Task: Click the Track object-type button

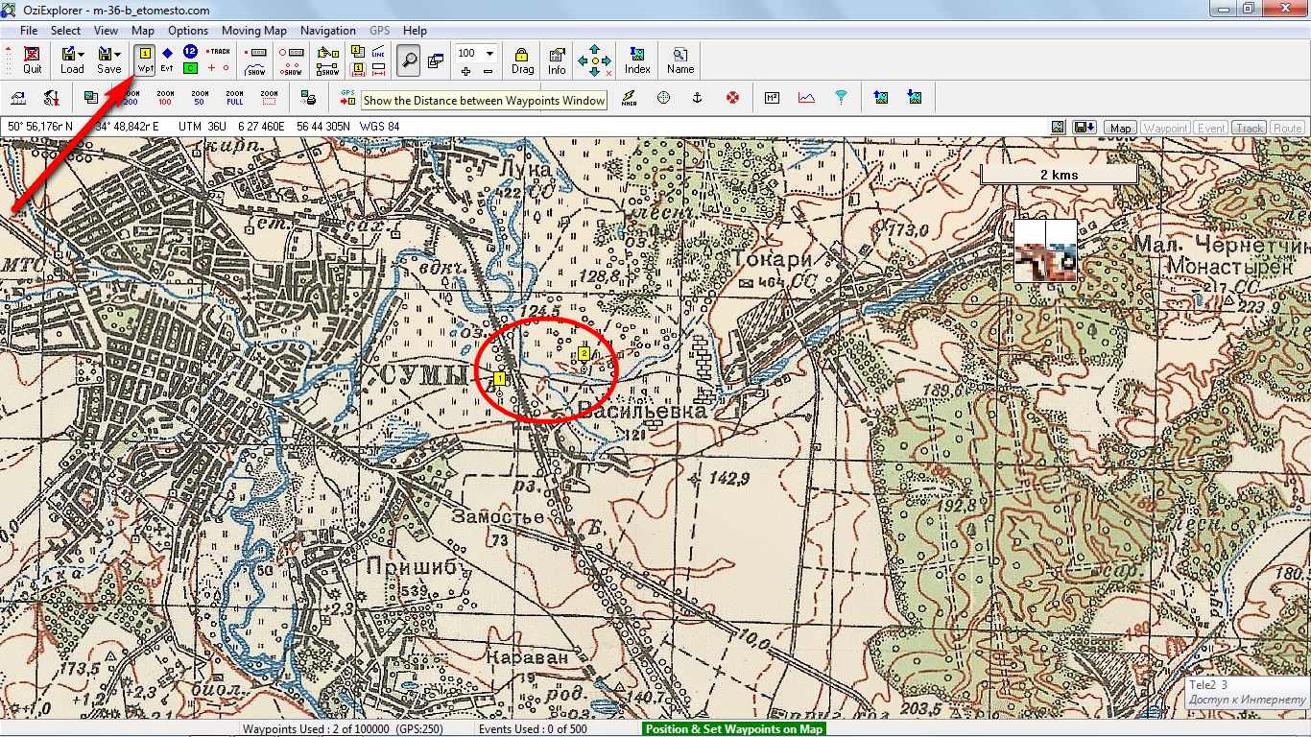Action: click(x=1250, y=128)
